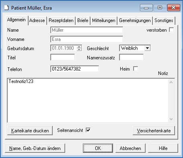The height and width of the screenshot is (158, 183).
Task: Open the Adresse tab
Action: [37, 20]
